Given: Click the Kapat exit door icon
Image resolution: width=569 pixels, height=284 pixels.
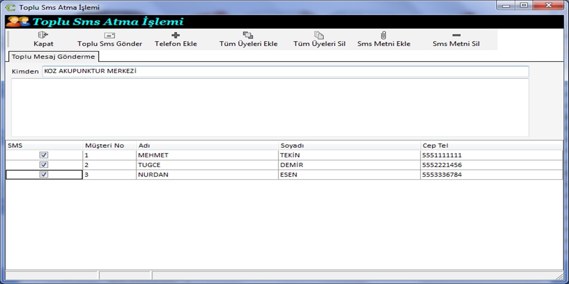Looking at the screenshot, I should coord(43,35).
